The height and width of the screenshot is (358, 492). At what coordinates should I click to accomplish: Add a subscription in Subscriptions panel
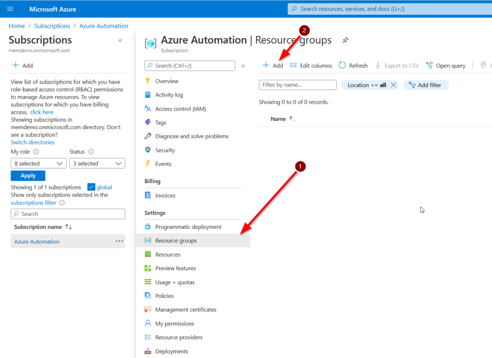click(x=23, y=65)
